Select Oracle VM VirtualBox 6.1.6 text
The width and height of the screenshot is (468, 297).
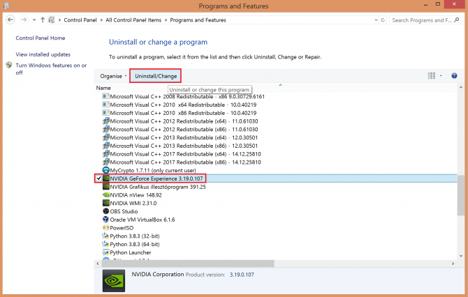coord(142,220)
